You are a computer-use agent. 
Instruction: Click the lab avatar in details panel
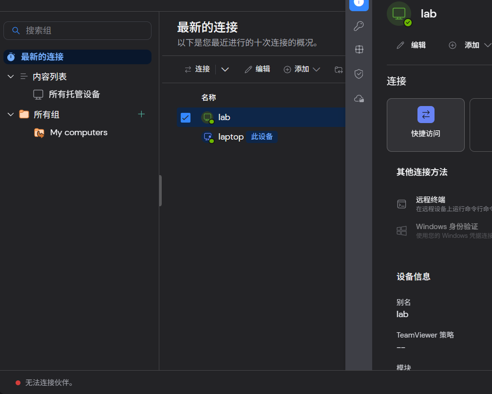click(x=399, y=14)
